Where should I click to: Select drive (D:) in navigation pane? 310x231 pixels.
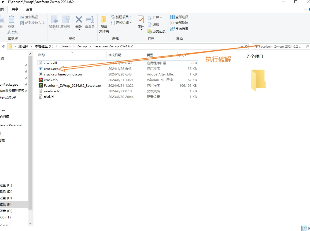click(x=6, y=192)
